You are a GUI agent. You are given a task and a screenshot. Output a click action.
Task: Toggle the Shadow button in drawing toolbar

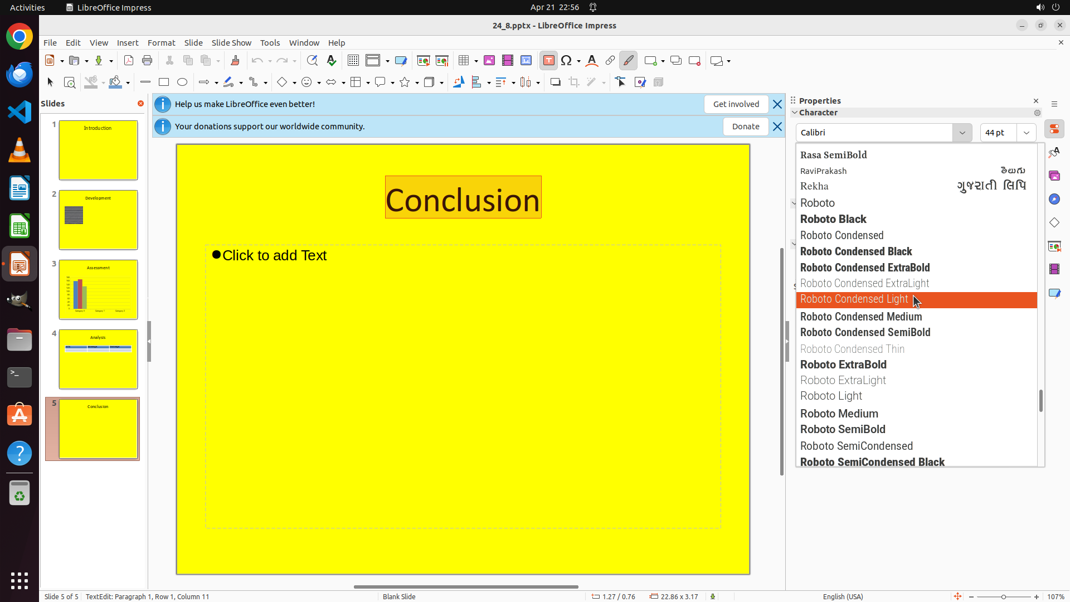[x=555, y=82]
